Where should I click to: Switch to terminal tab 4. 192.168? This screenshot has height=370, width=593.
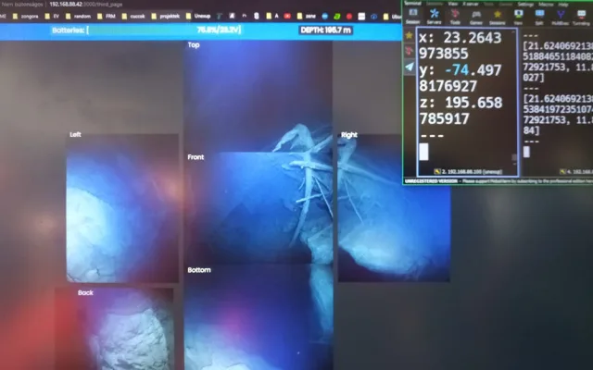point(576,172)
